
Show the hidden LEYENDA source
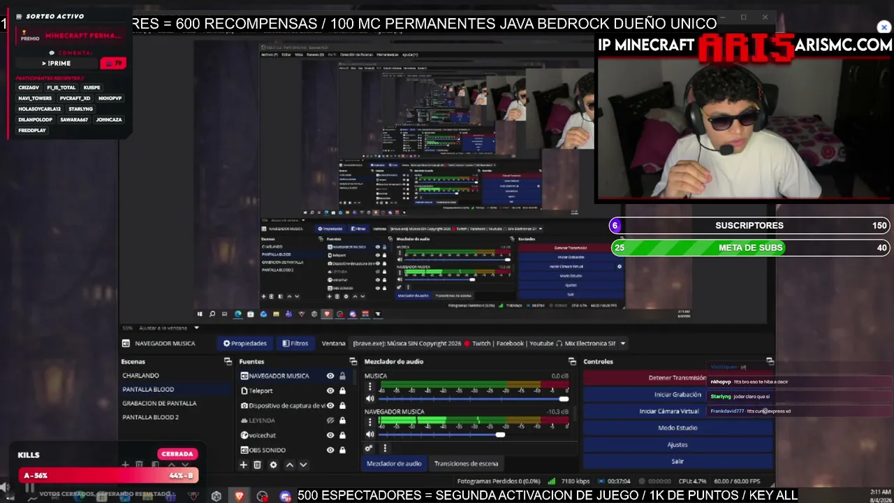(330, 421)
